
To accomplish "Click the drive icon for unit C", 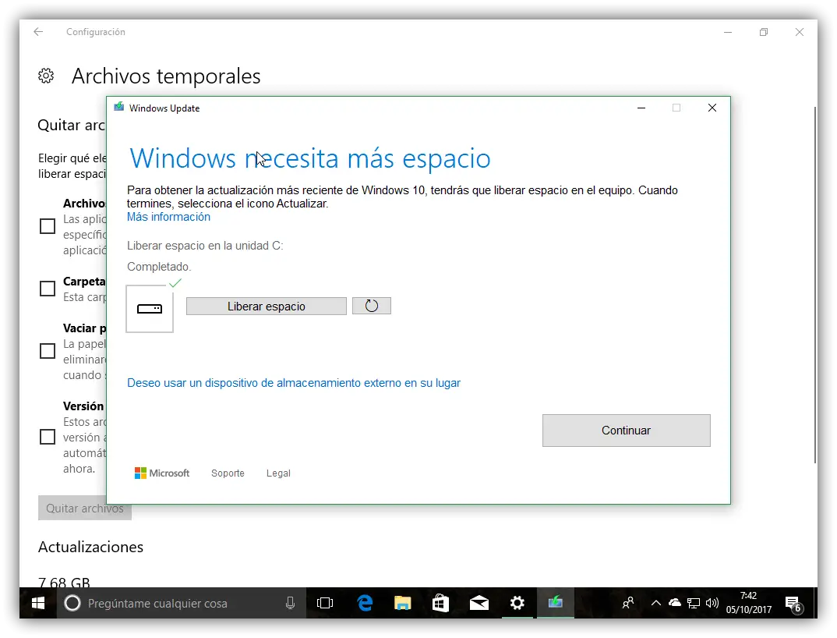I will pyautogui.click(x=150, y=309).
